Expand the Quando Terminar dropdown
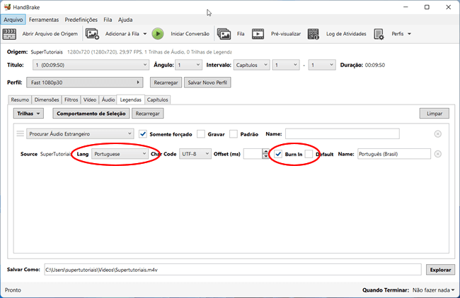 pyautogui.click(x=433, y=290)
